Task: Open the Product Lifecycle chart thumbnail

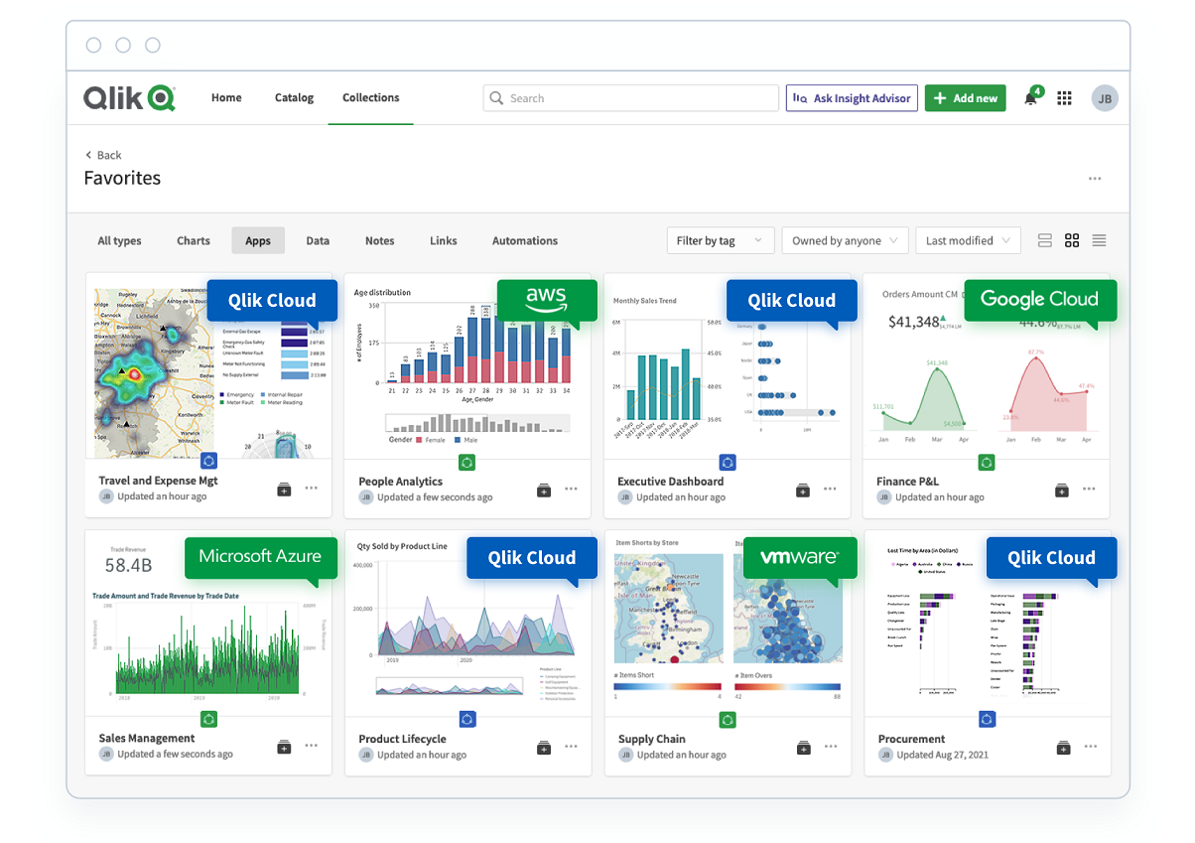Action: pyautogui.click(x=467, y=623)
